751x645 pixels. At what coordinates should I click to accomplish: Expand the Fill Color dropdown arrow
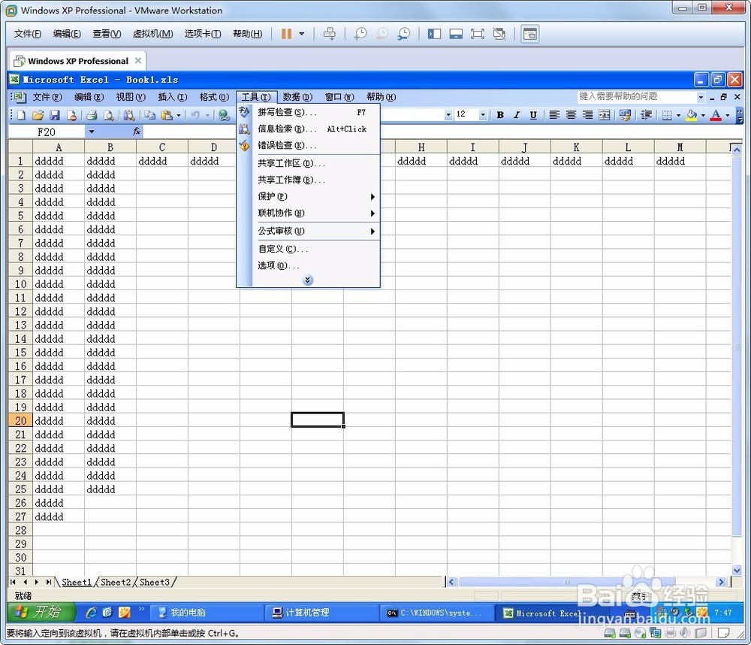click(x=703, y=115)
